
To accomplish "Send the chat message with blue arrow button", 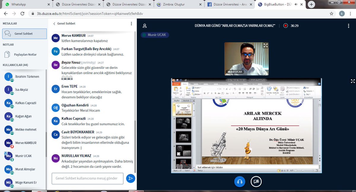I will (131, 178).
